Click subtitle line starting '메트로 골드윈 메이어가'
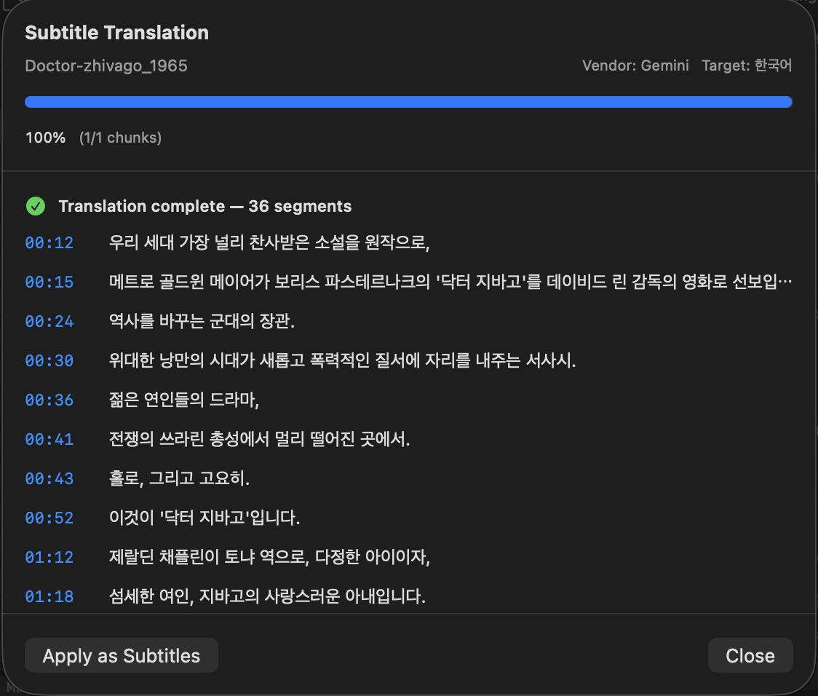 [450, 282]
